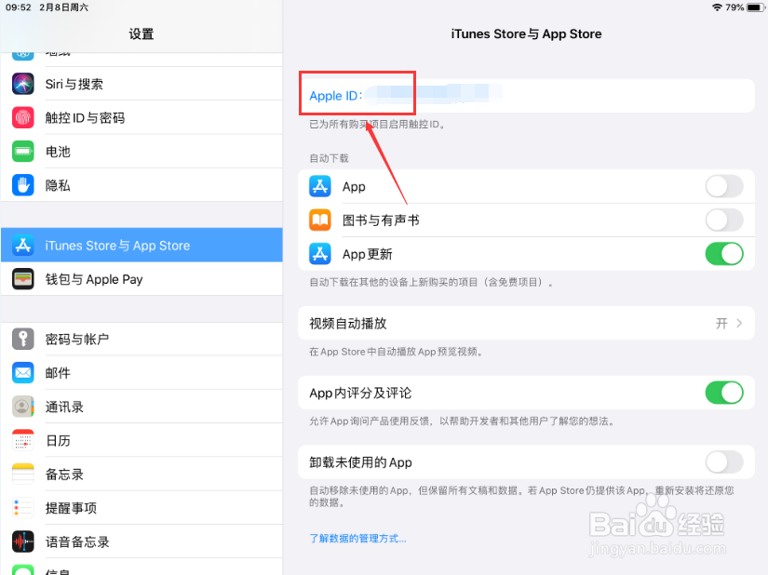Open 电池 settings from the sidebar icon

click(20, 151)
